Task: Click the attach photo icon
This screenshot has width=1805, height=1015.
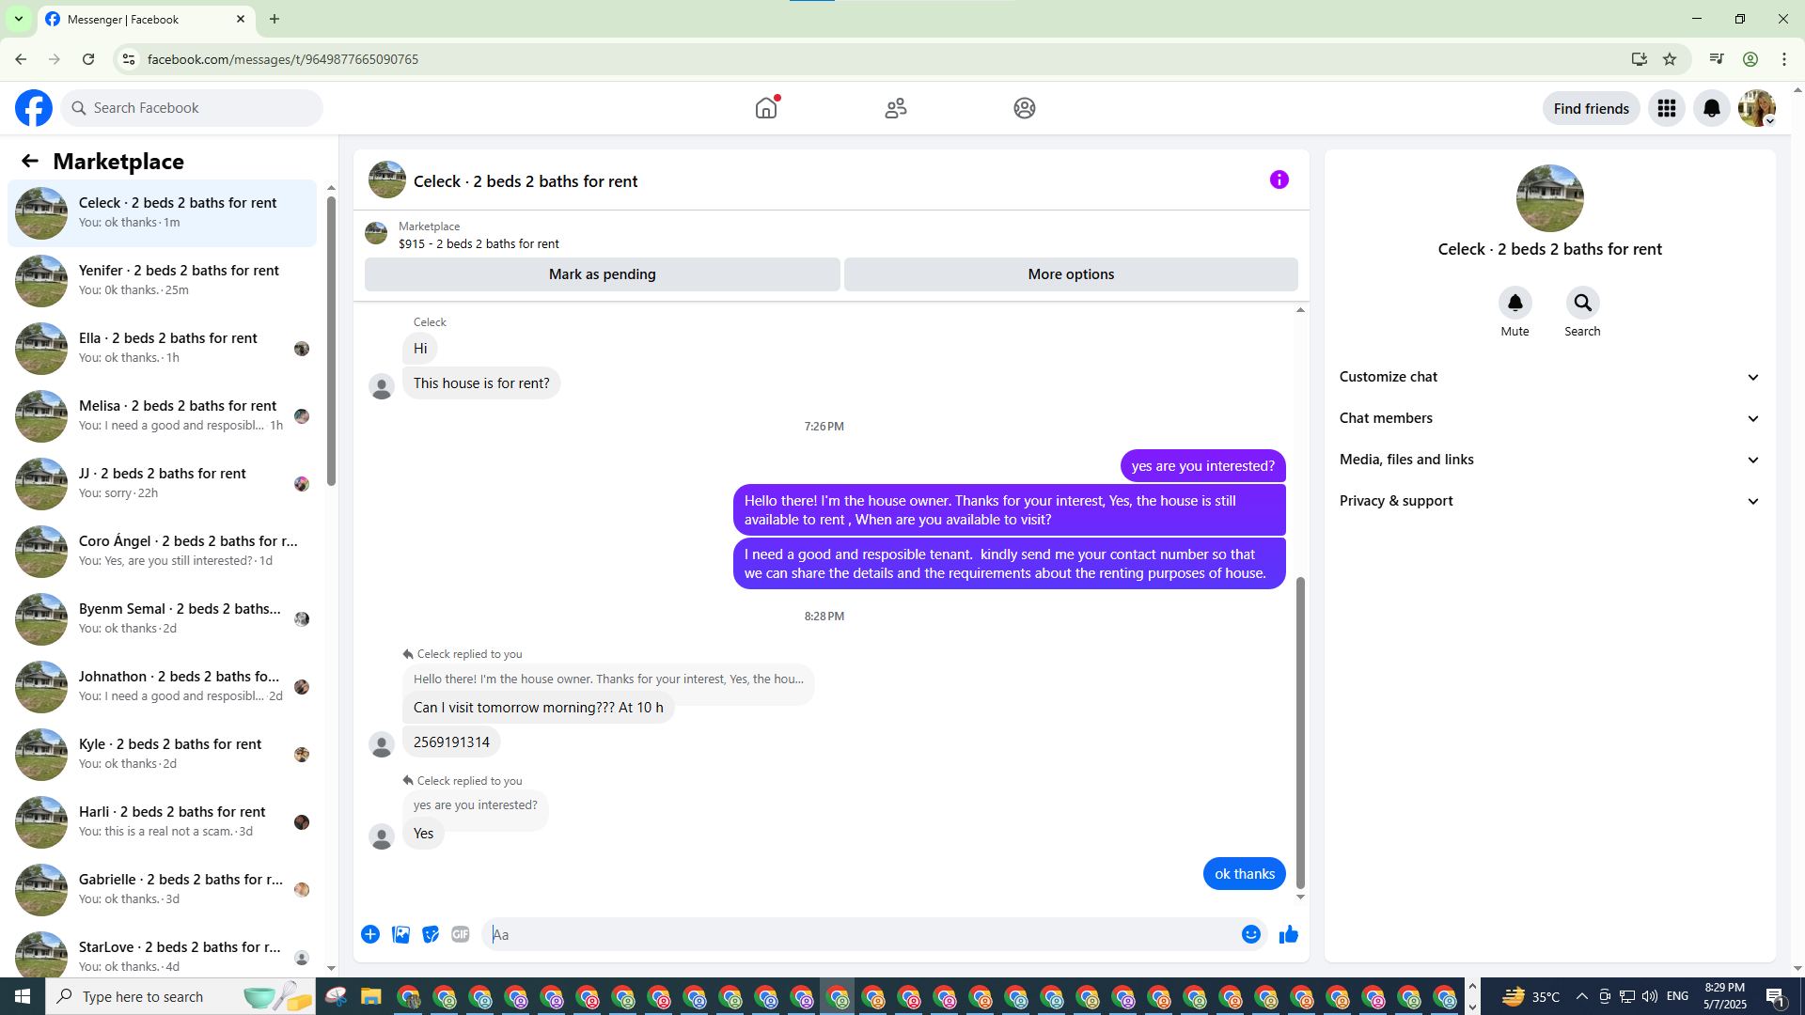Action: (x=400, y=934)
